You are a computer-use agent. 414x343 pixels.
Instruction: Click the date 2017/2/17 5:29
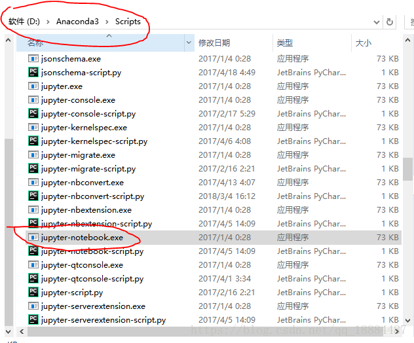[227, 113]
